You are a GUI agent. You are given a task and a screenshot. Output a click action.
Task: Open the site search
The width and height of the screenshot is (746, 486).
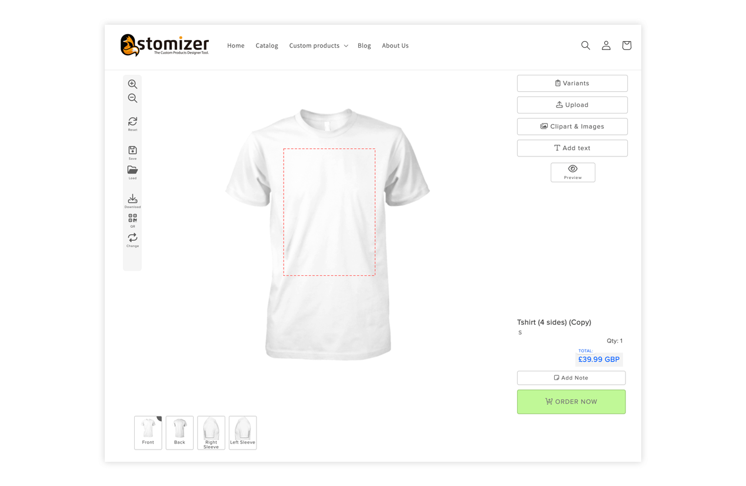tap(585, 45)
